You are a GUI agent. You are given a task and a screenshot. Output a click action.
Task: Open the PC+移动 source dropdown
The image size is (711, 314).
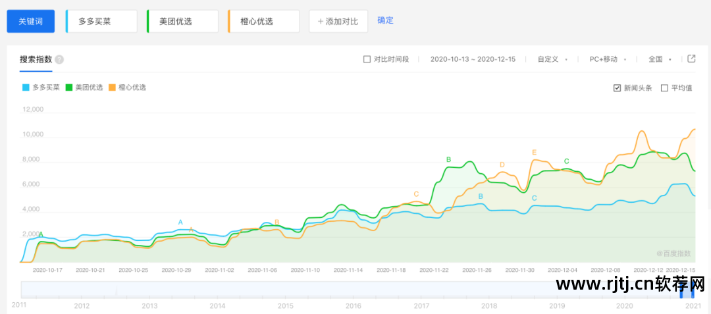[x=608, y=59]
